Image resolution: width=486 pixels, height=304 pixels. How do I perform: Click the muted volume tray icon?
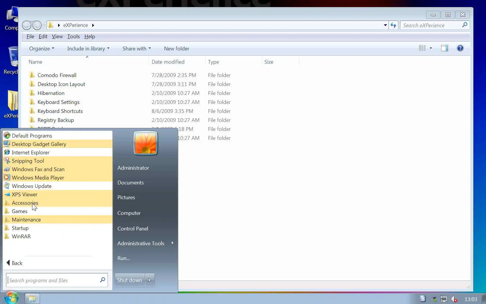coord(454,299)
